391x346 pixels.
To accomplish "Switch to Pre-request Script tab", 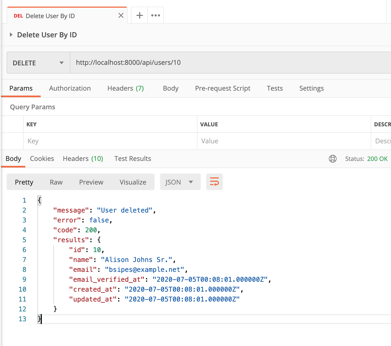I will (x=223, y=88).
